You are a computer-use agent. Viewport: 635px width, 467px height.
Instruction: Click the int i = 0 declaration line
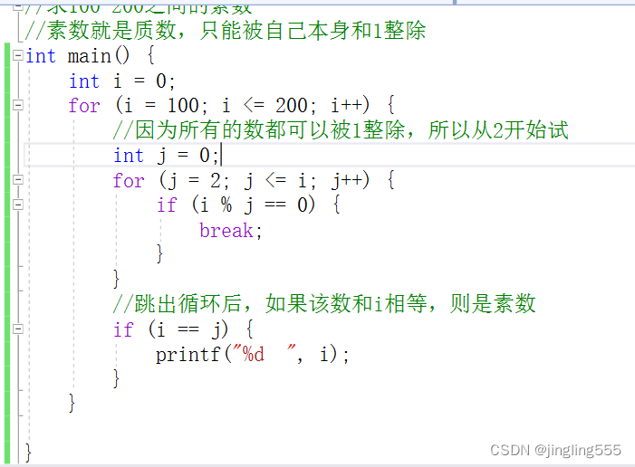(122, 81)
